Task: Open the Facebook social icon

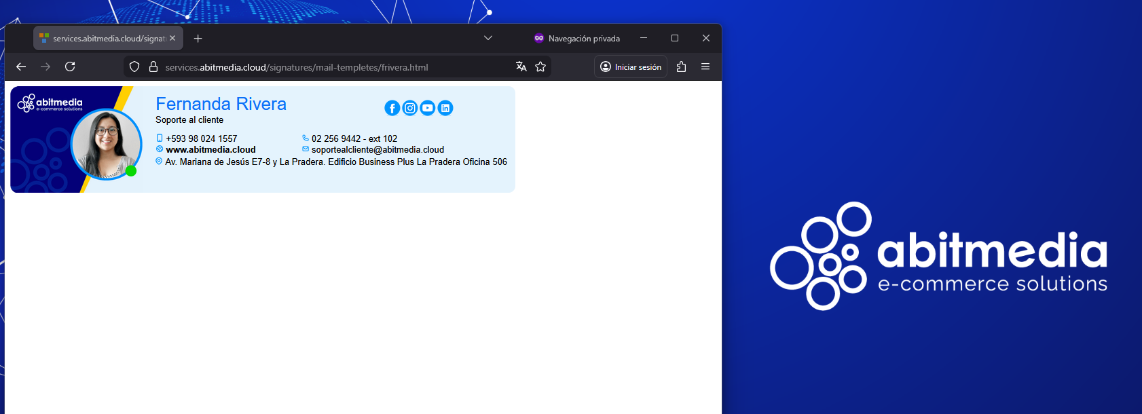Action: coord(392,108)
